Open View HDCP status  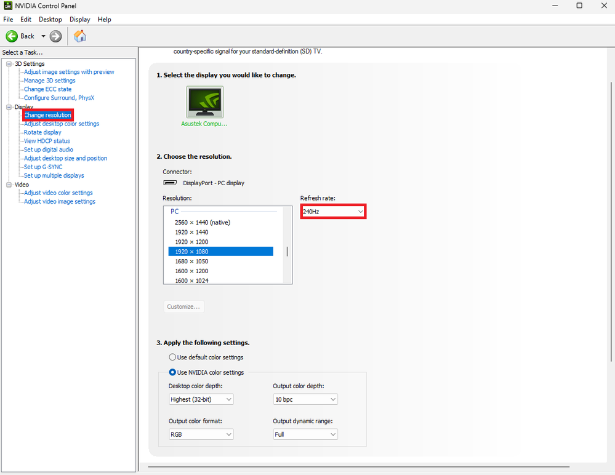coord(47,141)
